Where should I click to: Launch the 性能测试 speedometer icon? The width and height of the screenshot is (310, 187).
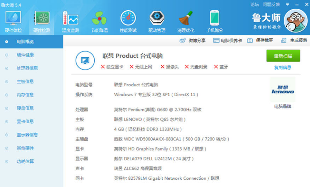click(x=128, y=19)
